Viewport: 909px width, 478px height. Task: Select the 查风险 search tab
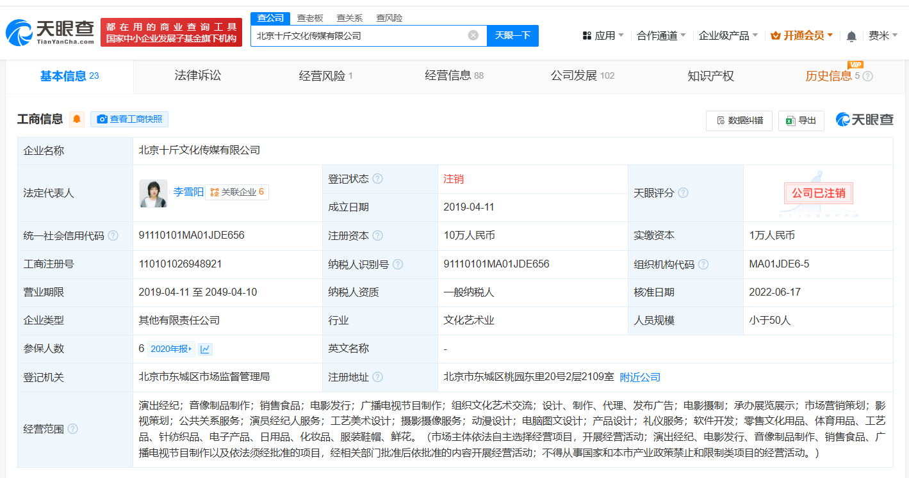pos(389,18)
